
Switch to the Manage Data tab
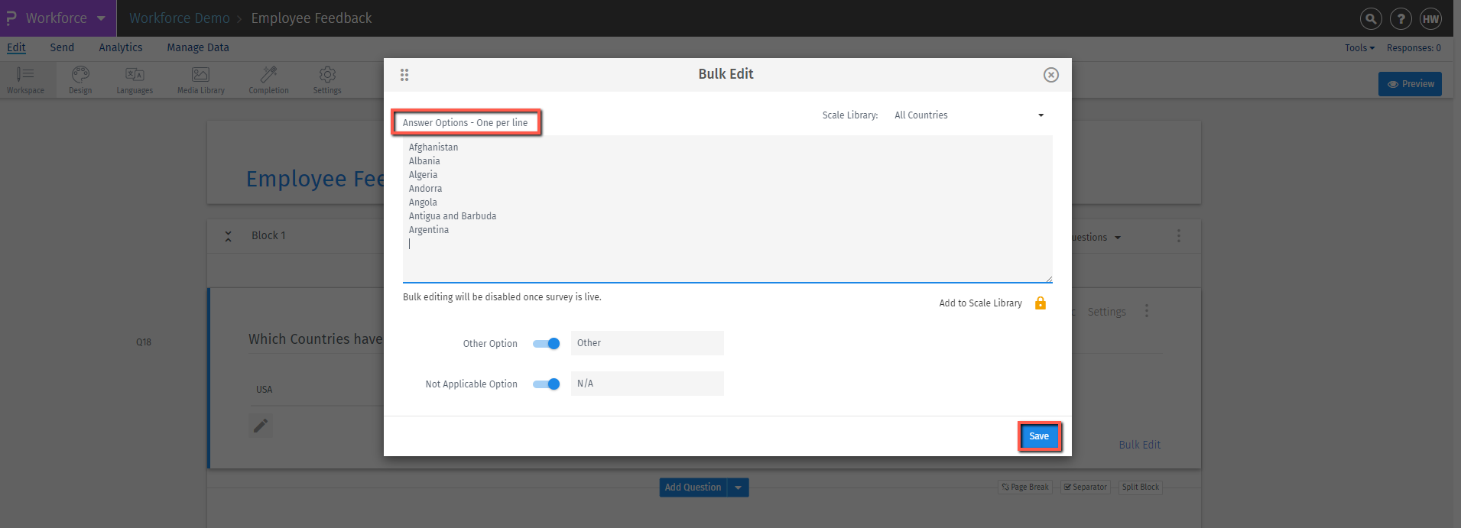coord(198,47)
